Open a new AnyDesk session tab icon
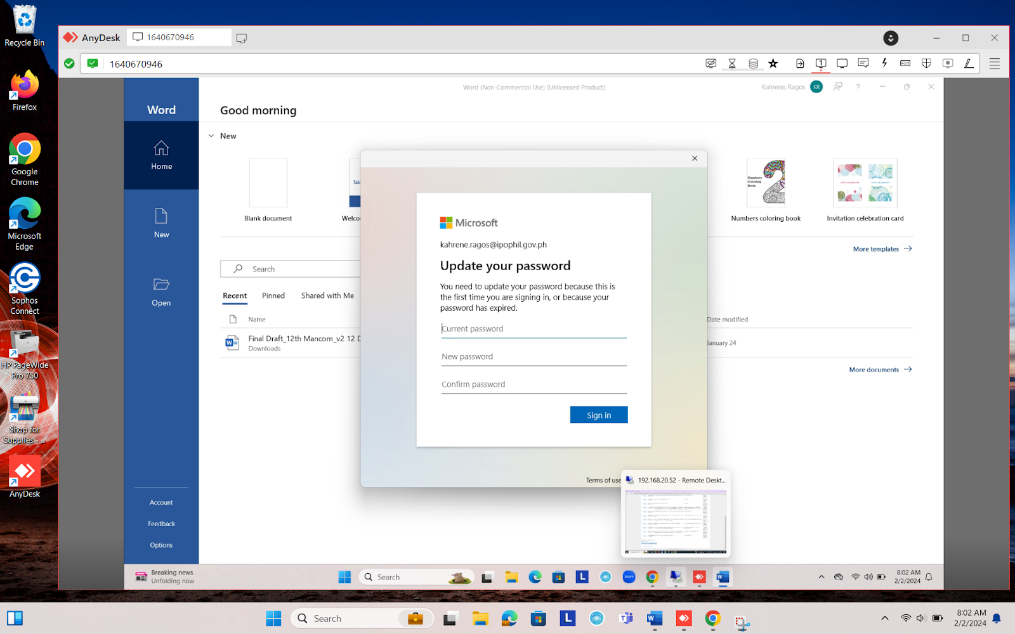This screenshot has width=1015, height=634. pos(242,38)
